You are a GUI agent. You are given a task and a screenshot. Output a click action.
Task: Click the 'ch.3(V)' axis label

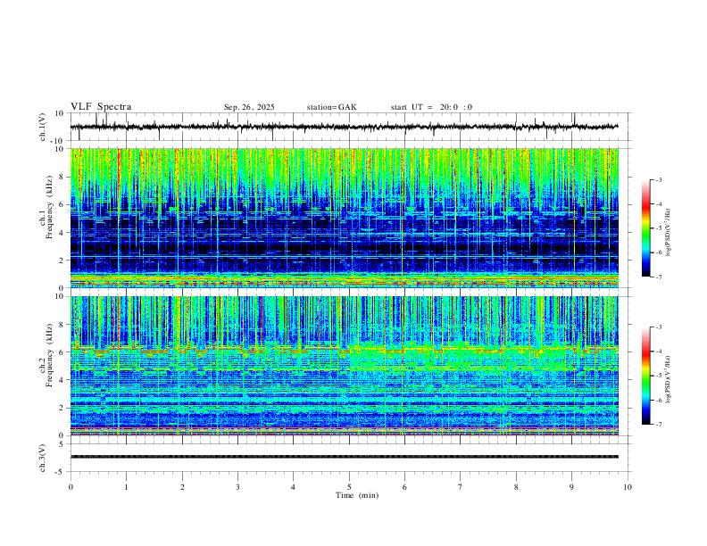point(43,458)
